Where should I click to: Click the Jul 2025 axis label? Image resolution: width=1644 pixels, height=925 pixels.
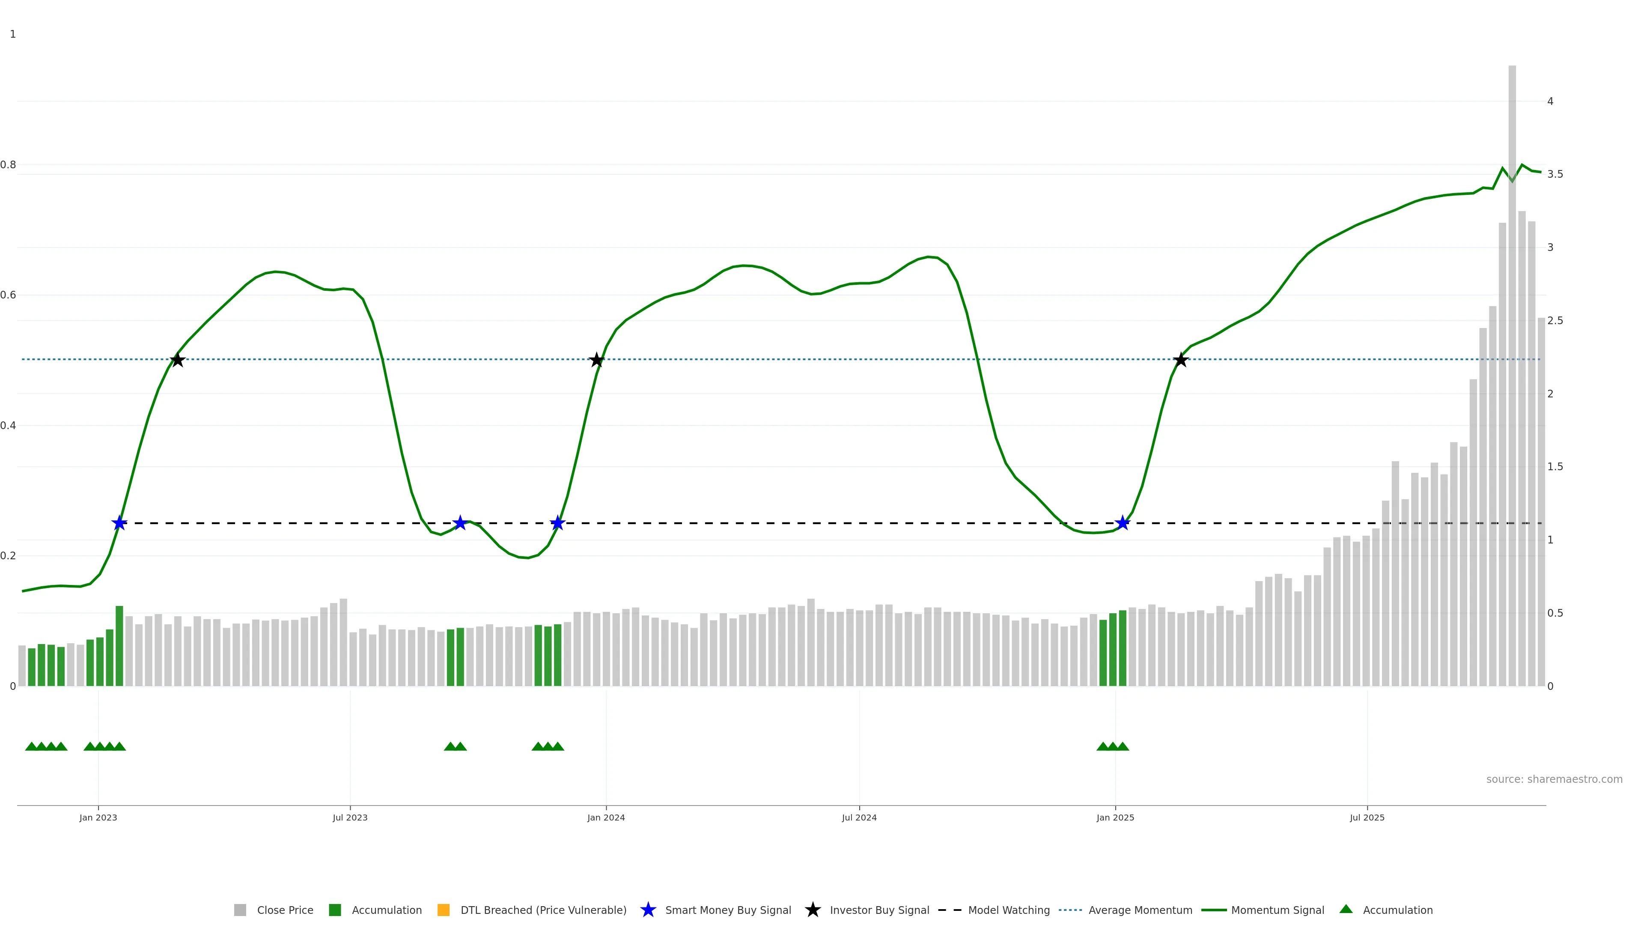1367,818
